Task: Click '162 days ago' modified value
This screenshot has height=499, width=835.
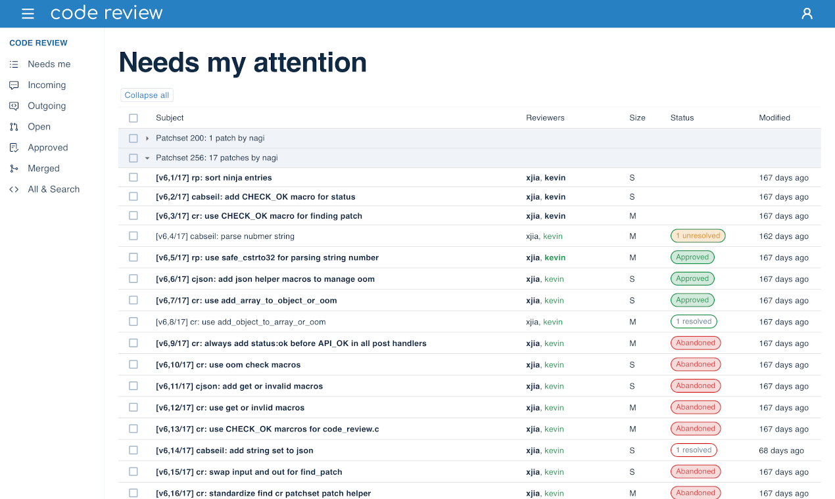Action: [x=784, y=236]
